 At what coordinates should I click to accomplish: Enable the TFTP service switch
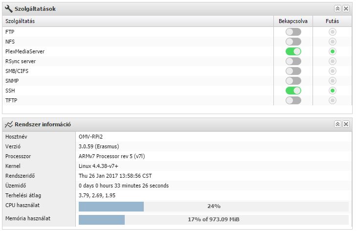tap(293, 100)
